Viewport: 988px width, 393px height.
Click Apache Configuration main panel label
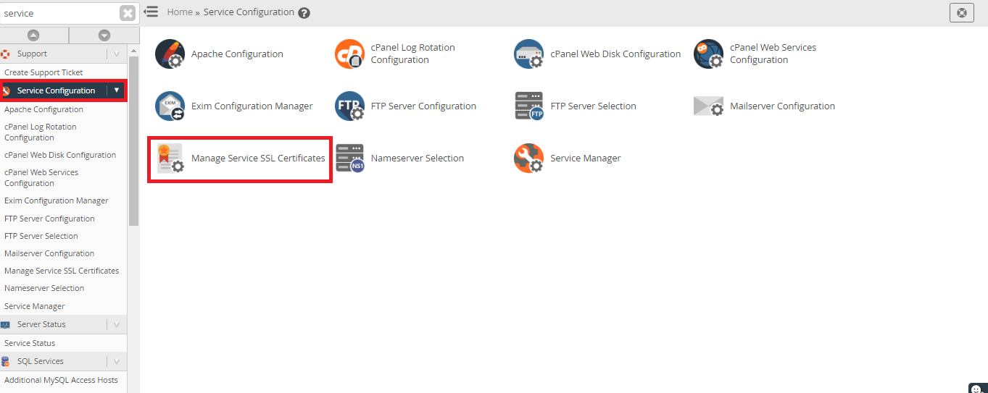[237, 54]
